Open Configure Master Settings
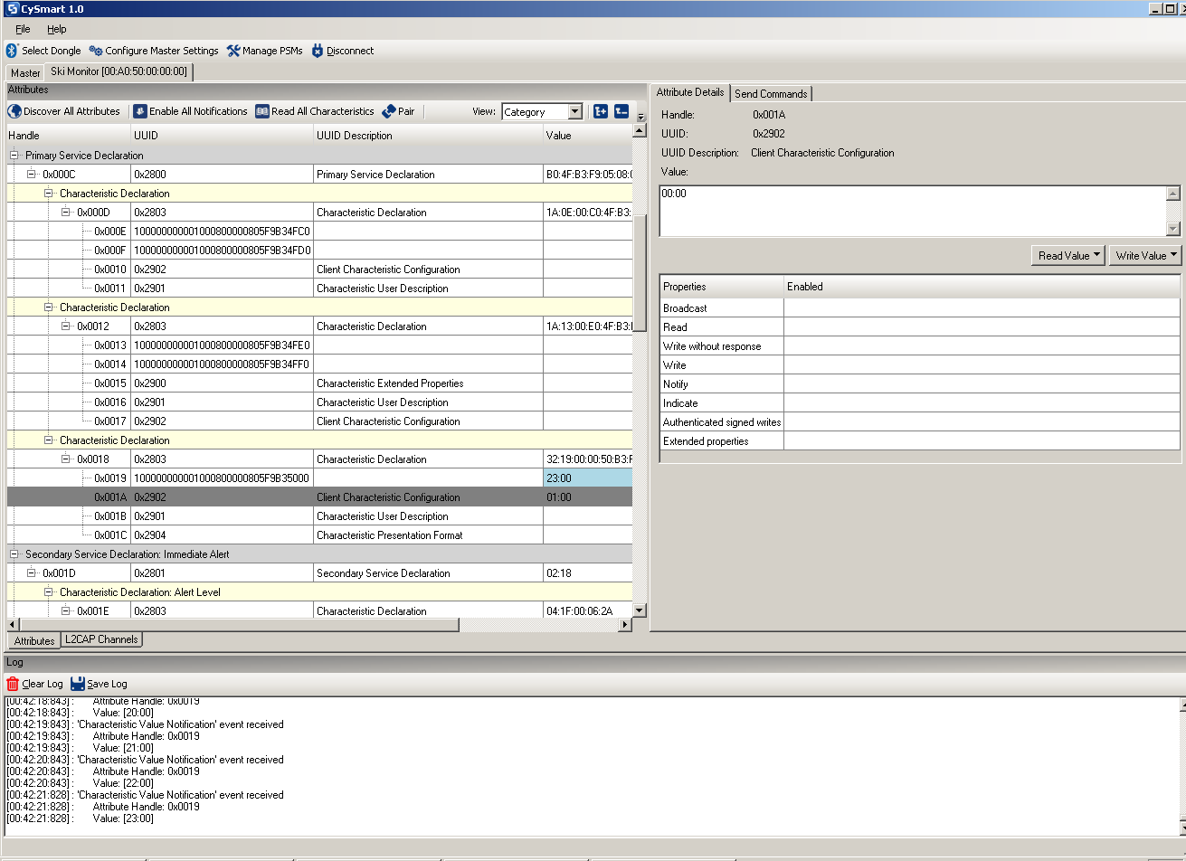1186x861 pixels. coord(154,51)
